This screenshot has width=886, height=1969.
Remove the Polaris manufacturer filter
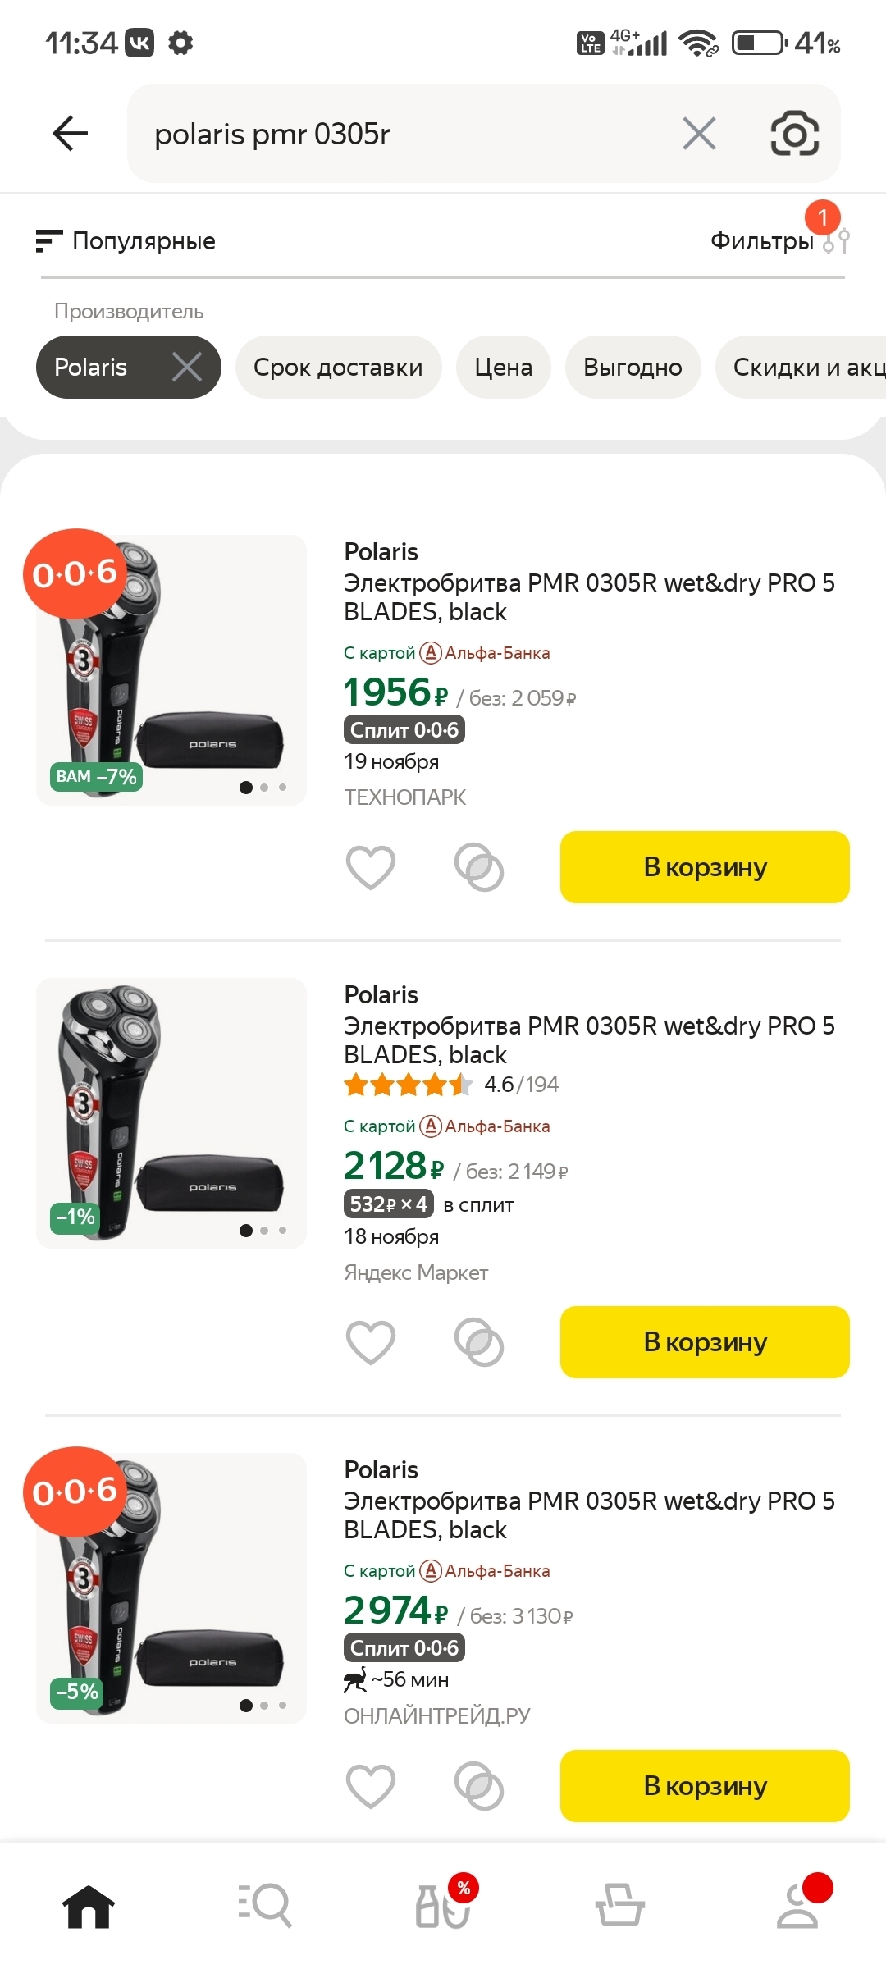tap(187, 367)
